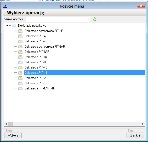Click folder icon of Deklaracja pomocnicza PIT-4R
Image resolution: width=148 pixels, height=142 pixels.
tap(20, 31)
